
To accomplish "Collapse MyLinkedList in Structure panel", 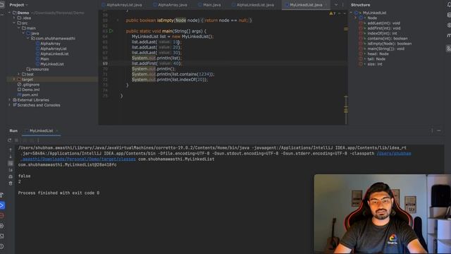I will pos(351,13).
